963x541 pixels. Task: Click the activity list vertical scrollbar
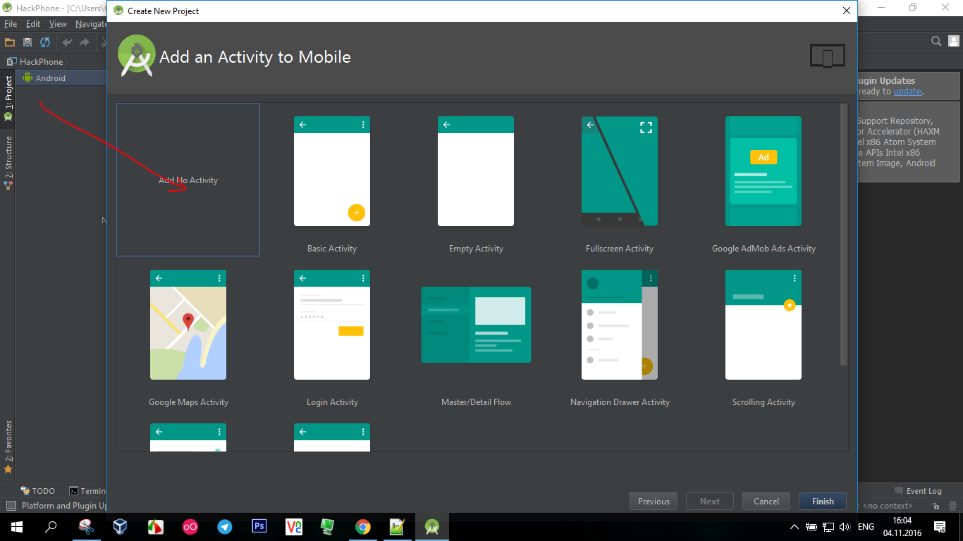pyautogui.click(x=844, y=235)
